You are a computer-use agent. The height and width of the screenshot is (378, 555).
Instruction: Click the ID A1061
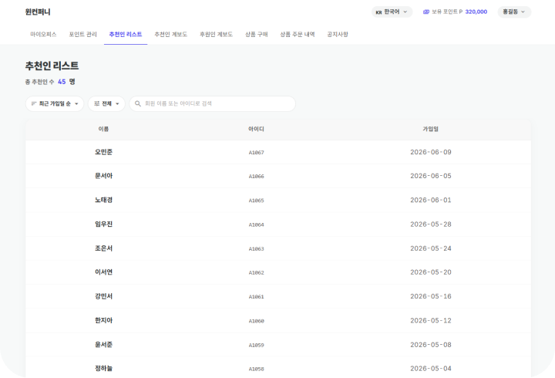tap(256, 297)
